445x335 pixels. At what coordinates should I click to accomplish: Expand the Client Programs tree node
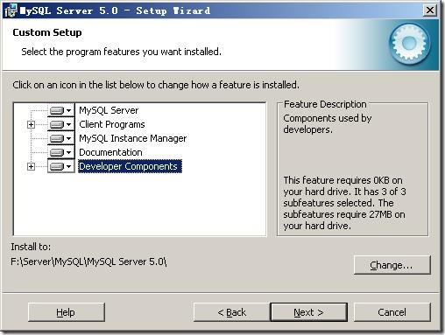pyautogui.click(x=31, y=125)
